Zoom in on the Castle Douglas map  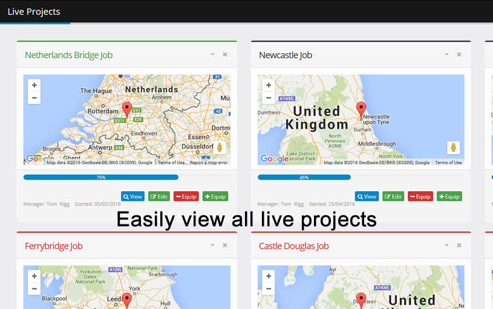(269, 276)
